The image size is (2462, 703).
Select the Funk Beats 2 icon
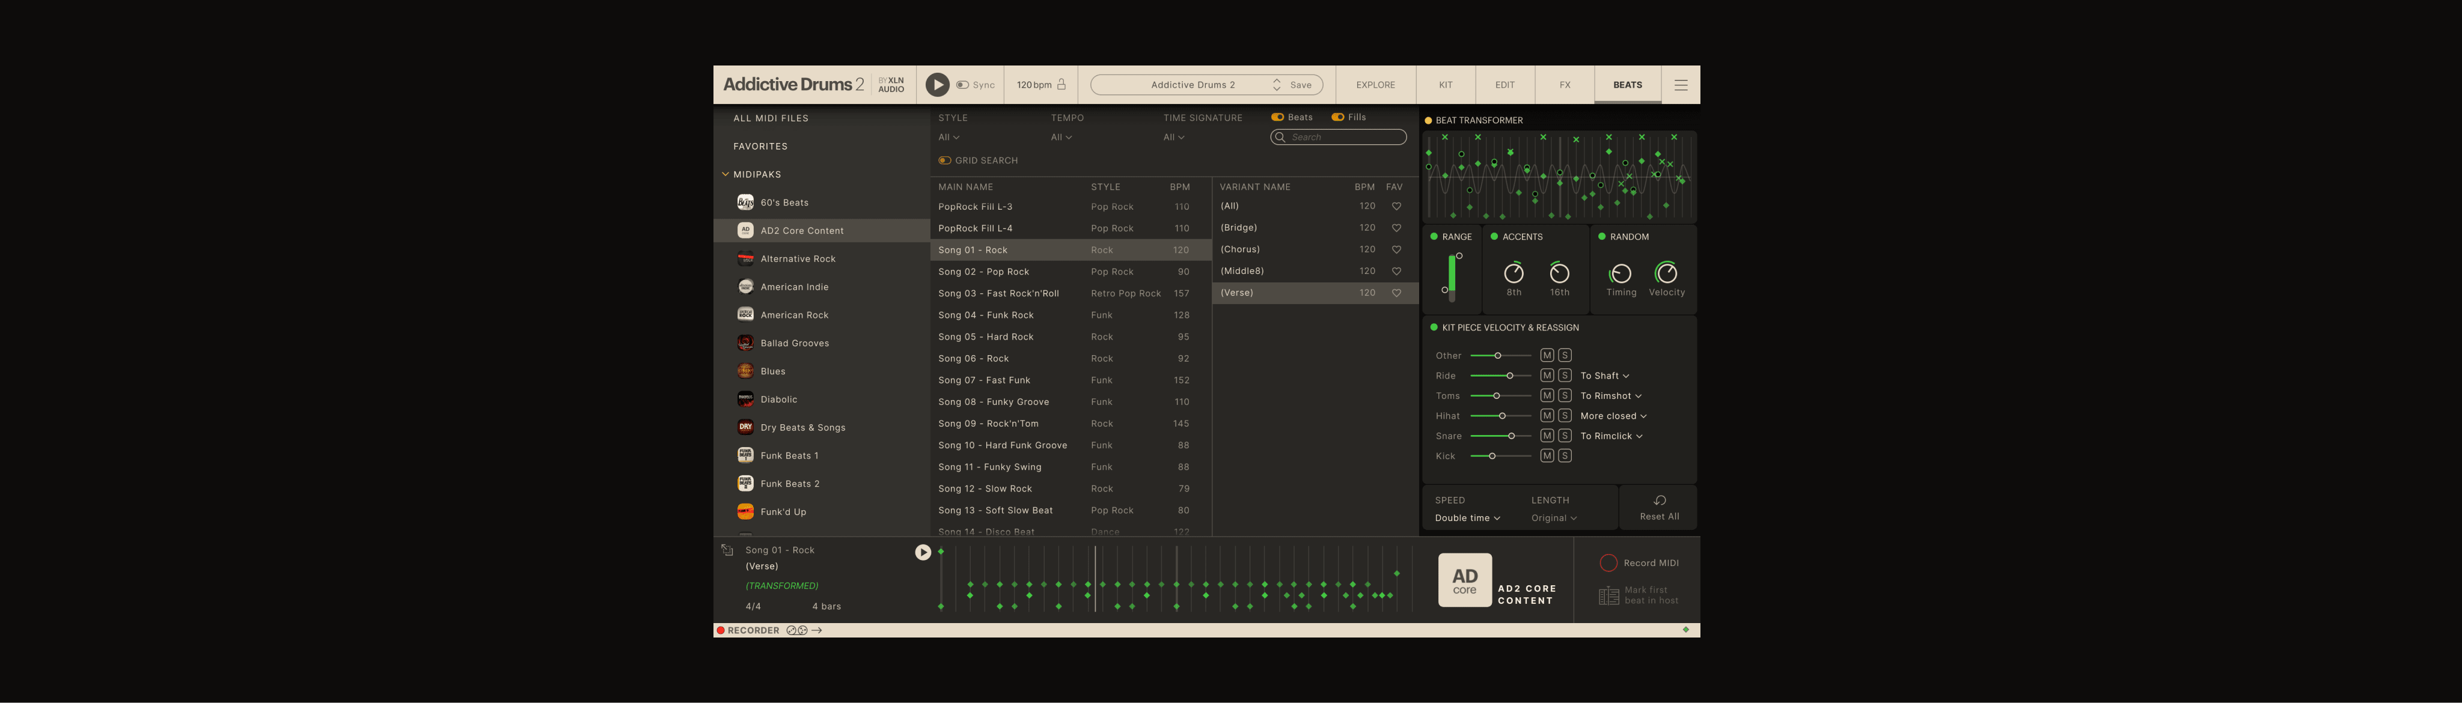point(745,483)
